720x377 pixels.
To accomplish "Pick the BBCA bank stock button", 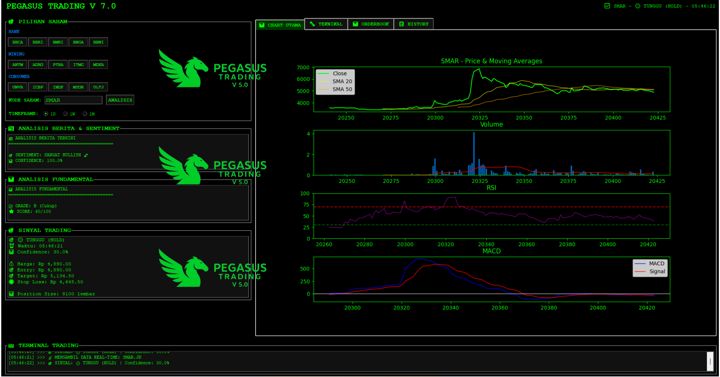I will click(18, 42).
